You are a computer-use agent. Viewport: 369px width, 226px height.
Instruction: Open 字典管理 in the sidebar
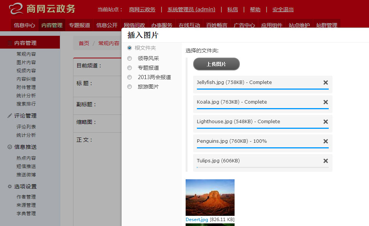26,214
